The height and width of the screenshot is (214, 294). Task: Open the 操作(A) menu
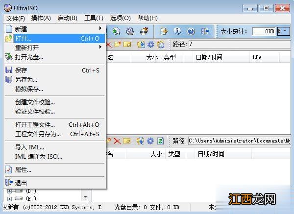point(41,18)
